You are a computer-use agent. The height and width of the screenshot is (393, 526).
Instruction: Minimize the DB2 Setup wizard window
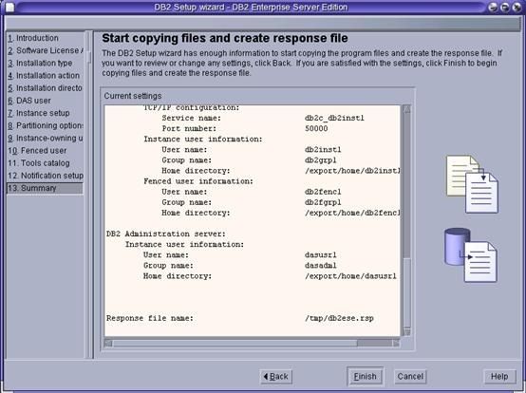493,7
